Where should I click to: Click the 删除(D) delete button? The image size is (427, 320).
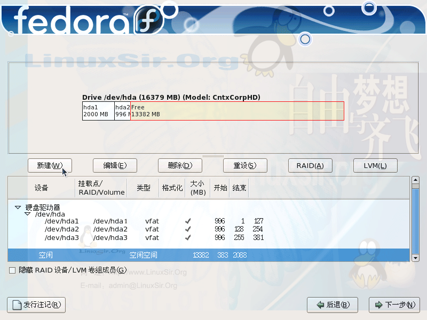(180, 165)
